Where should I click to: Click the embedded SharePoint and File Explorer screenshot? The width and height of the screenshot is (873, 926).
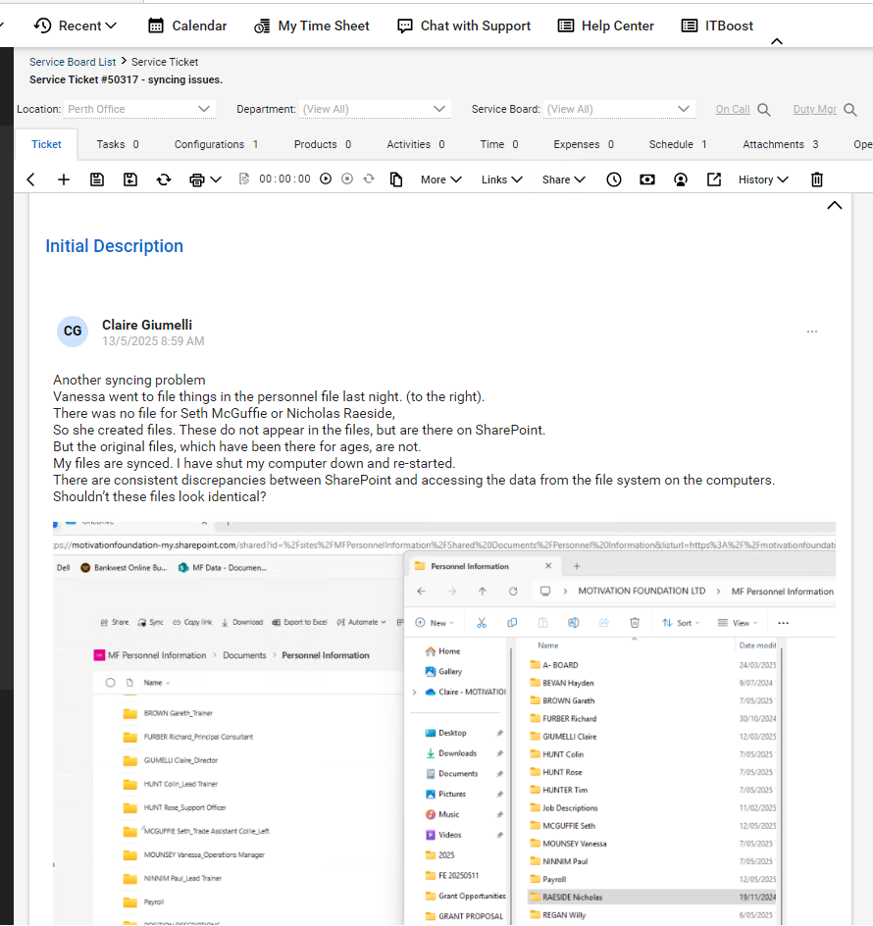coord(444,723)
